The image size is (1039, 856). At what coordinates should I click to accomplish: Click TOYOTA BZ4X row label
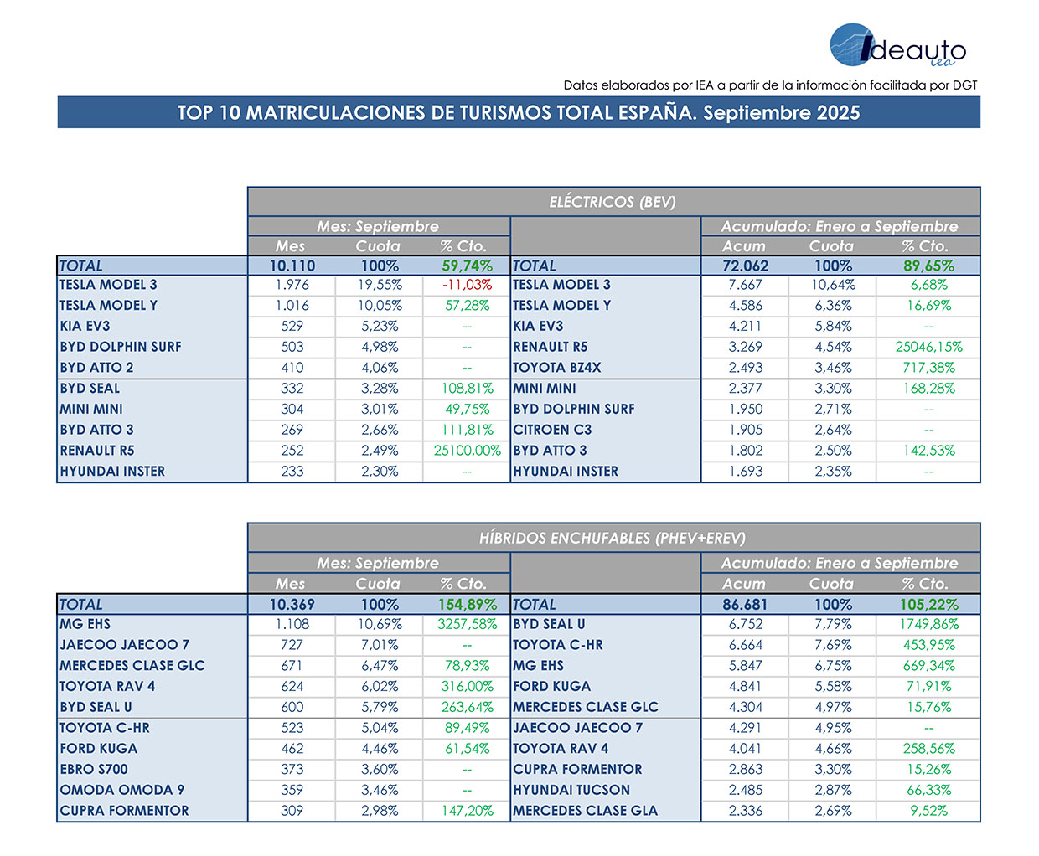557,368
